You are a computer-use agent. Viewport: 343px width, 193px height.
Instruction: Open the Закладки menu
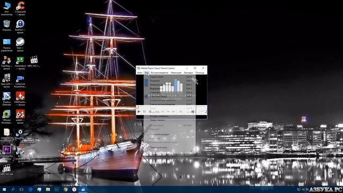pyautogui.click(x=188, y=73)
